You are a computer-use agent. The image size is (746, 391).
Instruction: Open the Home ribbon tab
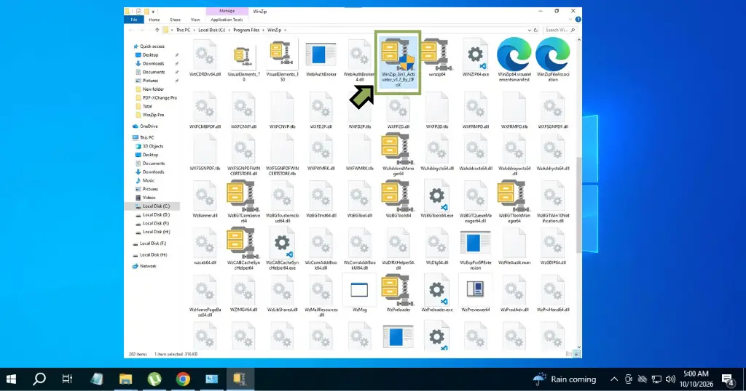154,20
